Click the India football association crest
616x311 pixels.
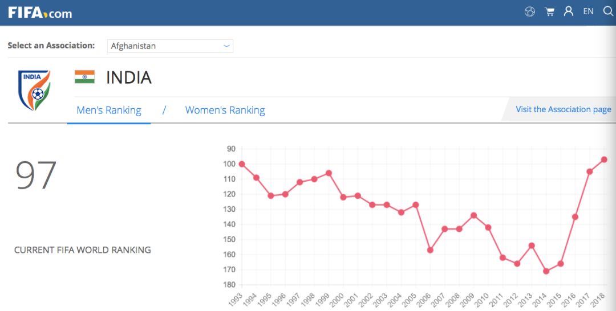click(x=34, y=90)
